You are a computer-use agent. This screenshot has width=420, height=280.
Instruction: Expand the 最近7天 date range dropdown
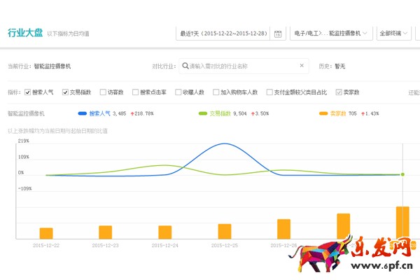223,33
